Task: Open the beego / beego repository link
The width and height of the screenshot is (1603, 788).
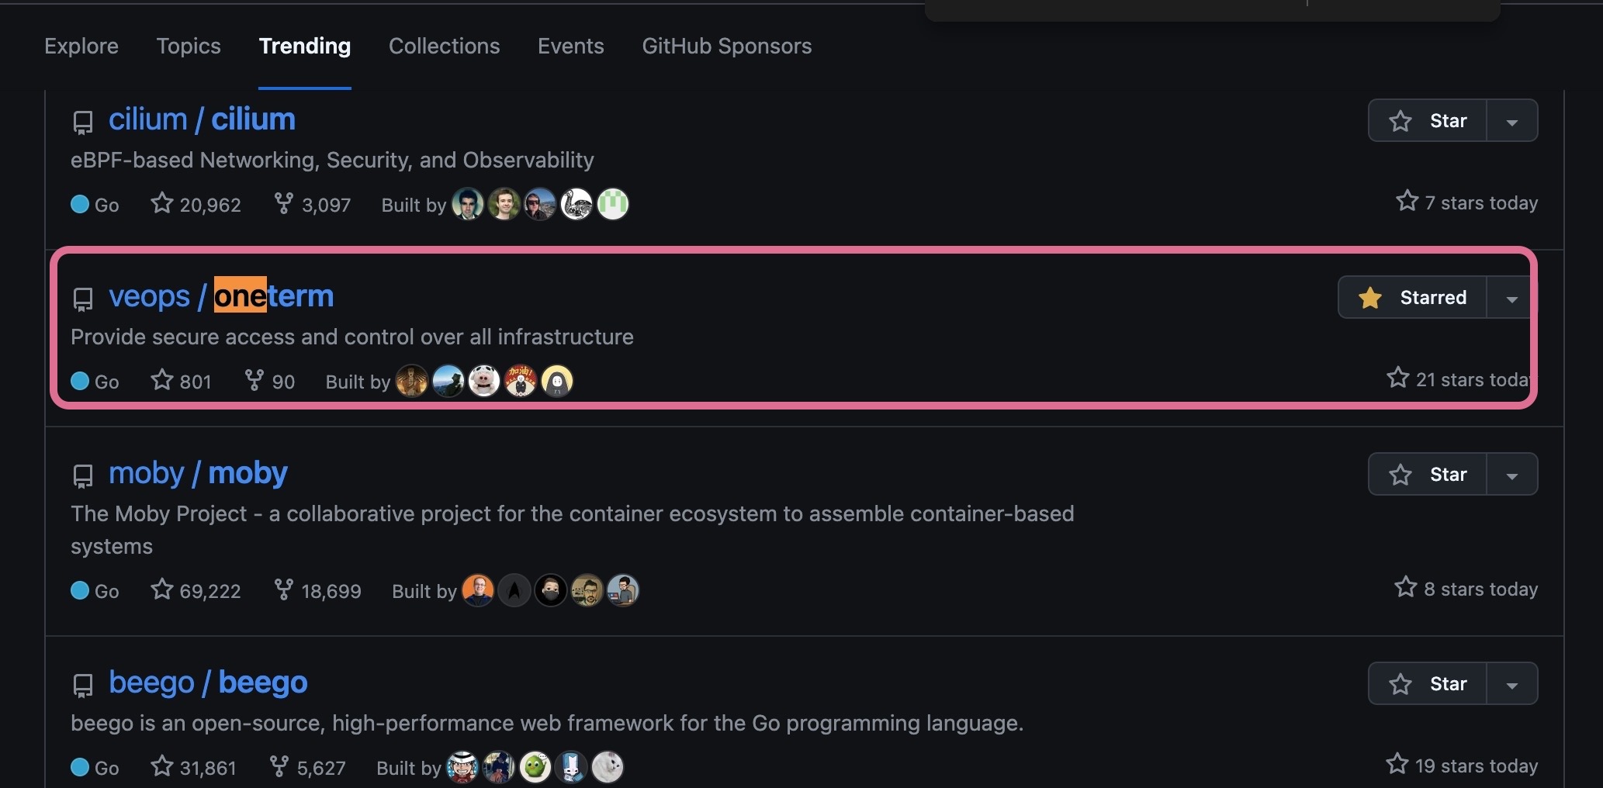Action: tap(208, 683)
